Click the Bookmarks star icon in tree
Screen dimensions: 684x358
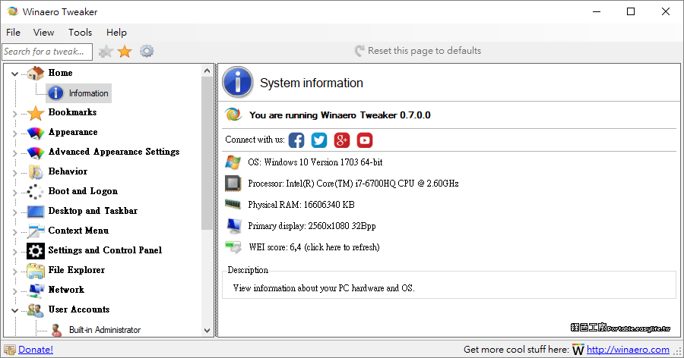pyautogui.click(x=35, y=113)
